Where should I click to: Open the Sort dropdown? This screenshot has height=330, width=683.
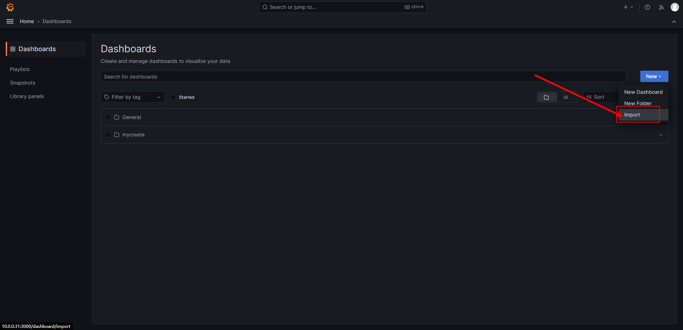point(601,97)
